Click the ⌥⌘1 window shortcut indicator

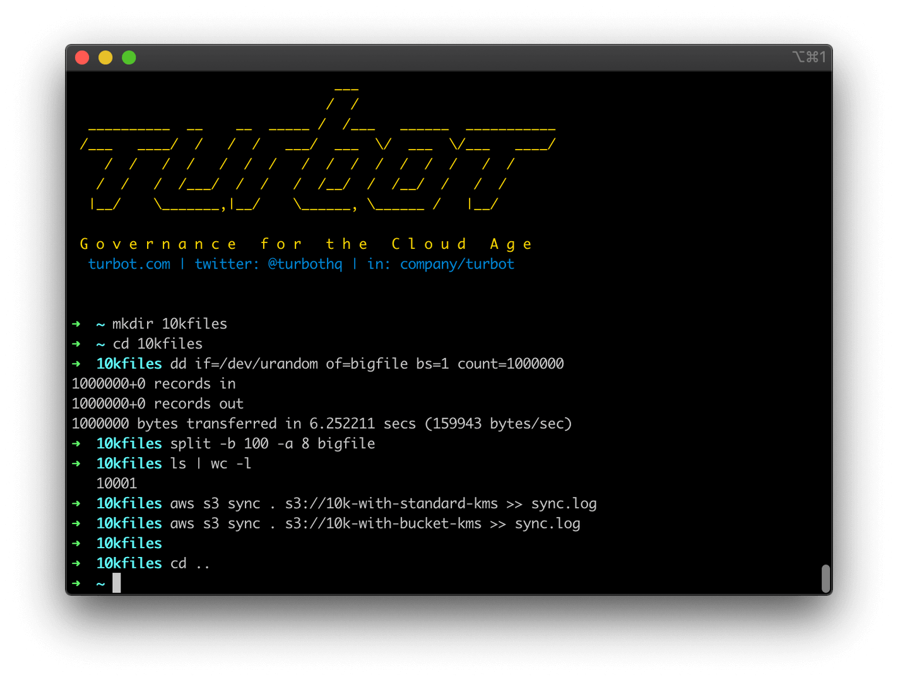809,57
